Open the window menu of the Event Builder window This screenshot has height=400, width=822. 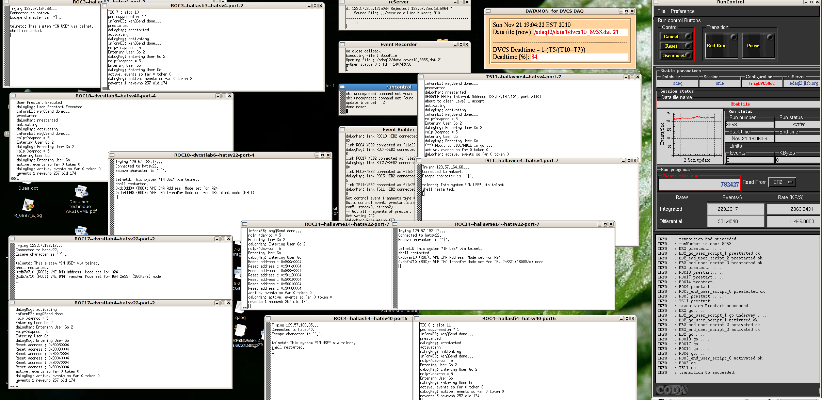tap(342, 129)
